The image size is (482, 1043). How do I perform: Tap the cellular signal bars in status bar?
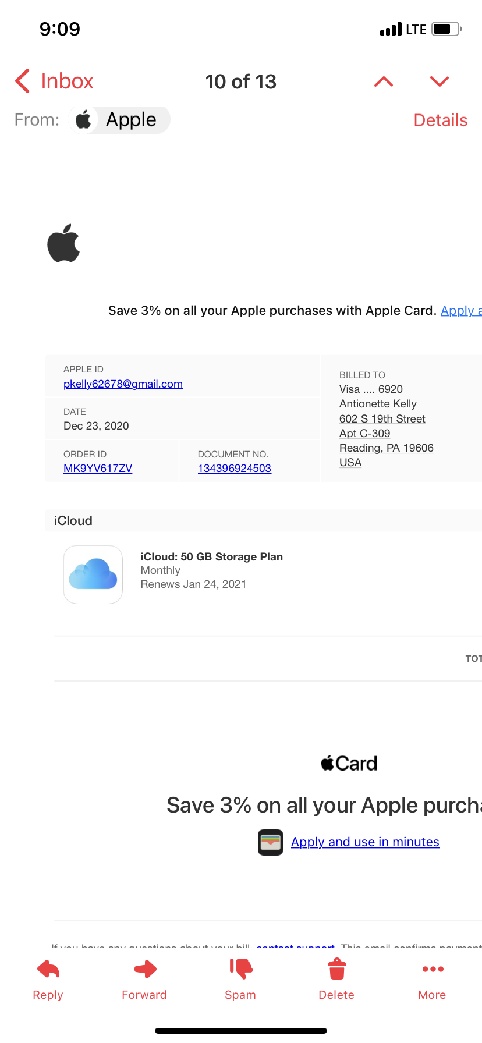pos(391,29)
